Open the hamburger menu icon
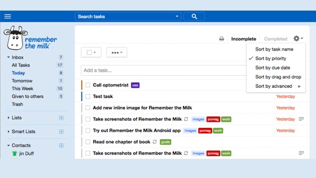The height and width of the screenshot is (178, 316). coord(8,16)
